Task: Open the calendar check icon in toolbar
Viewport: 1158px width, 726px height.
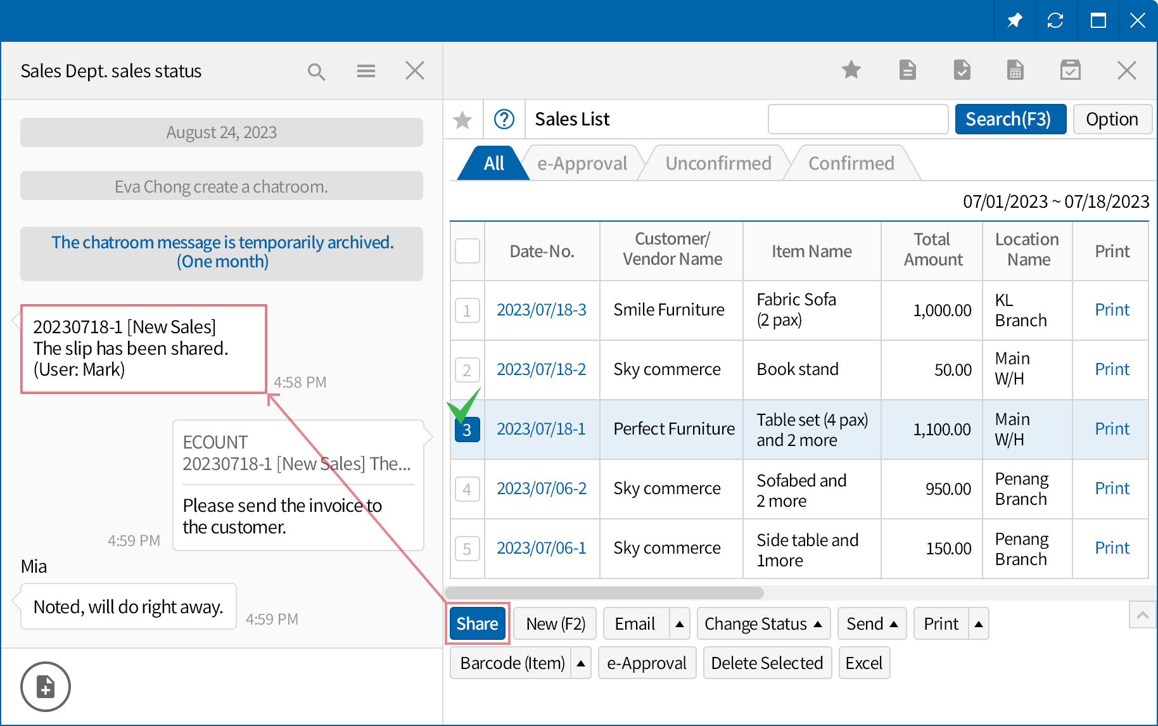Action: coord(1070,70)
